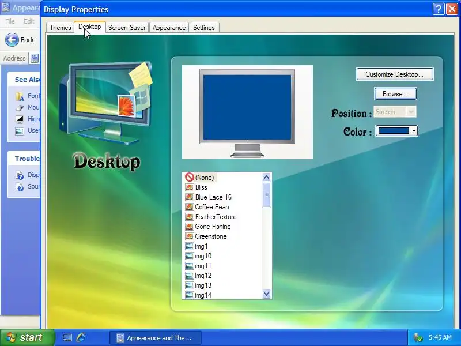Viewport: 461px width, 346px height.
Task: Click Fonts icon in See Also panel
Action: click(20, 96)
